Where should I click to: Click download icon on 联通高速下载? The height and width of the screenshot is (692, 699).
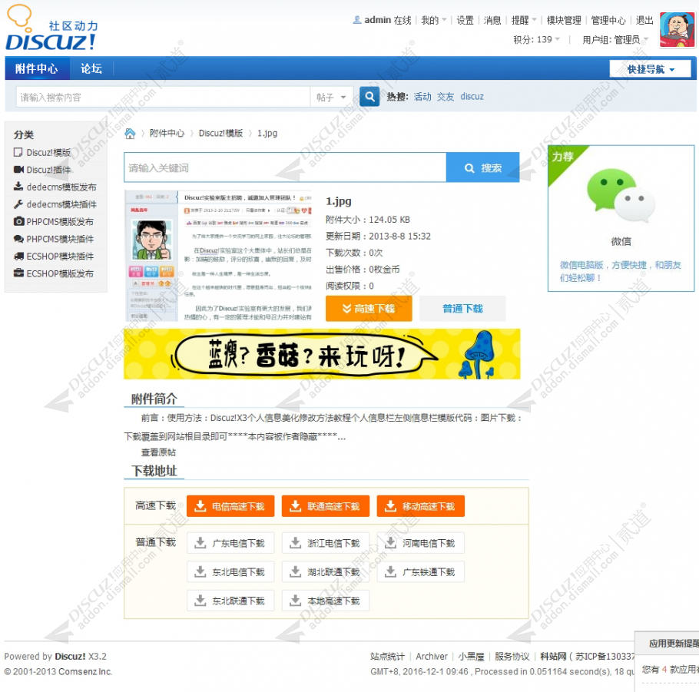(x=296, y=506)
